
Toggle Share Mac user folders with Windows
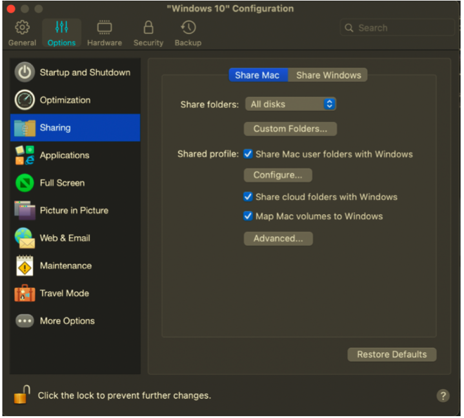click(248, 154)
